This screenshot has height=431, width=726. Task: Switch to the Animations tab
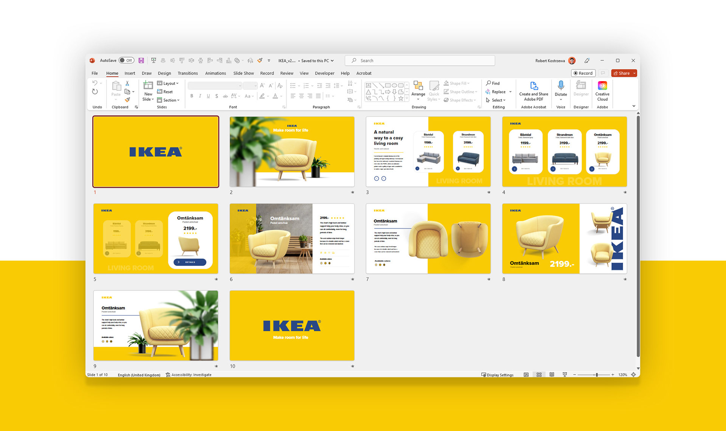point(216,73)
